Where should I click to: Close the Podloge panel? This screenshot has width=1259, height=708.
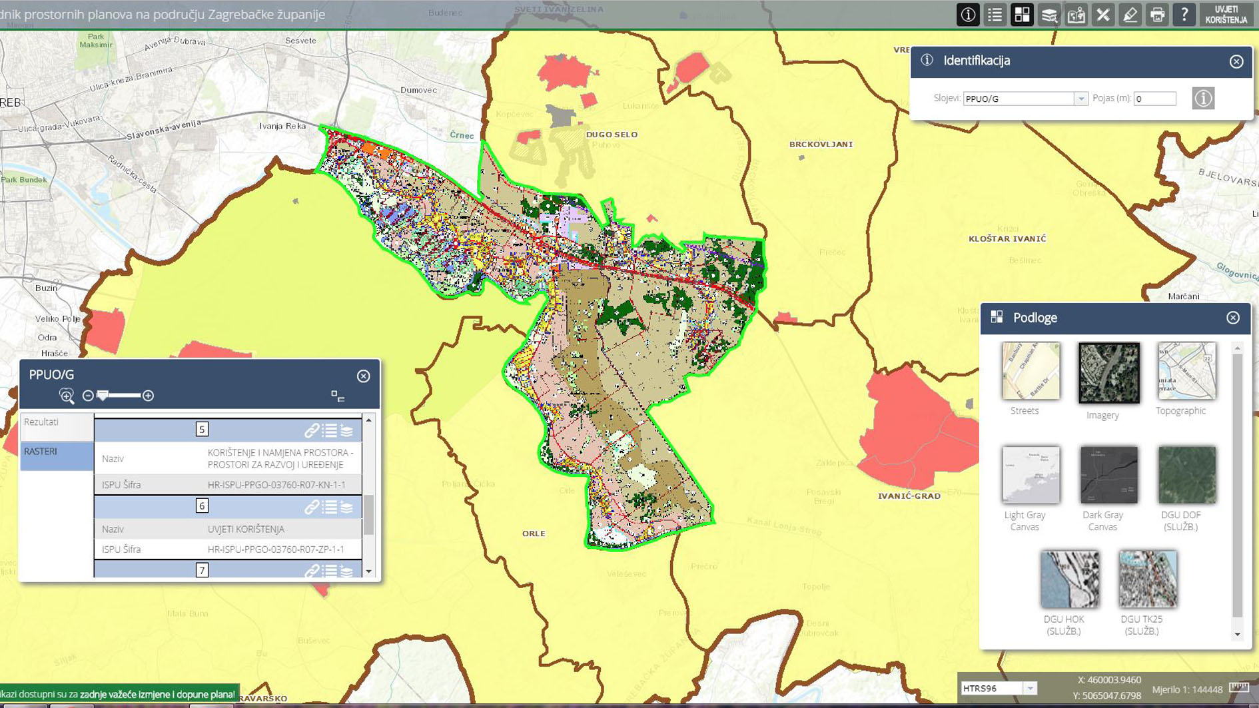(1233, 318)
